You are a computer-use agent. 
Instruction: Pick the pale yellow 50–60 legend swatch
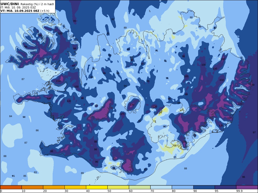[x=118, y=187]
